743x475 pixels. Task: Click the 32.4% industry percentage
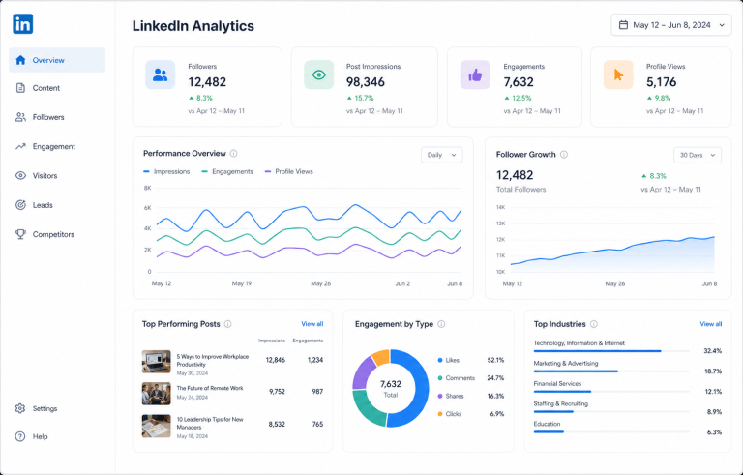(x=713, y=351)
